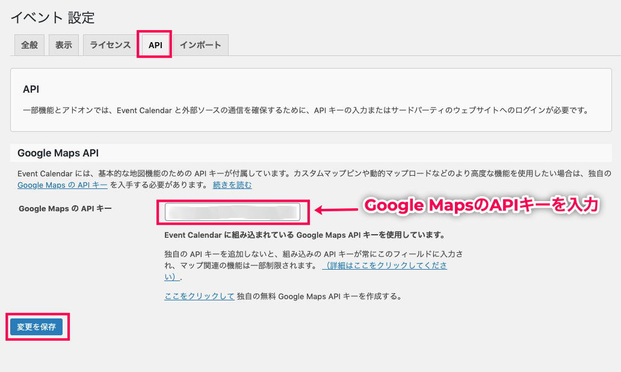The image size is (621, 372).
Task: Click the bold built-in API key notice text
Action: click(x=304, y=235)
